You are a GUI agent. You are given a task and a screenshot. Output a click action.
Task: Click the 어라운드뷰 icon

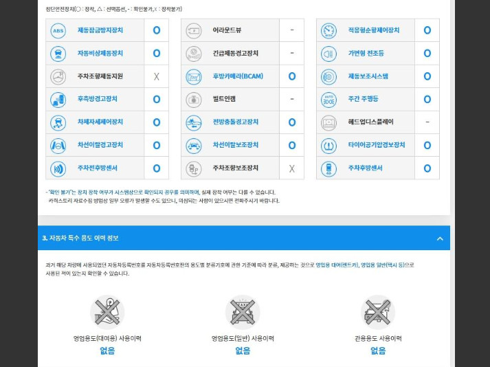coord(193,30)
